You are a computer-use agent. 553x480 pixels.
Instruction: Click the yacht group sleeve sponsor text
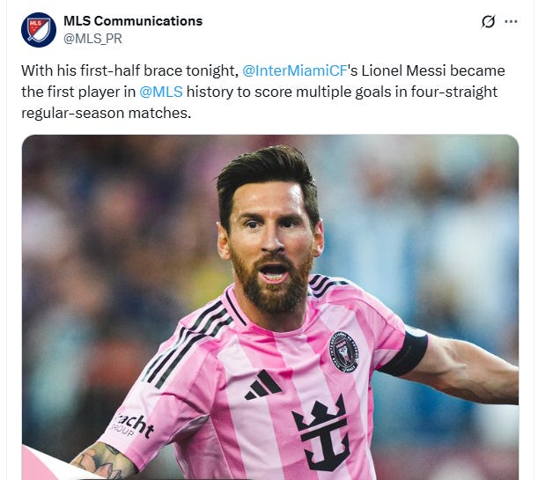point(132,426)
